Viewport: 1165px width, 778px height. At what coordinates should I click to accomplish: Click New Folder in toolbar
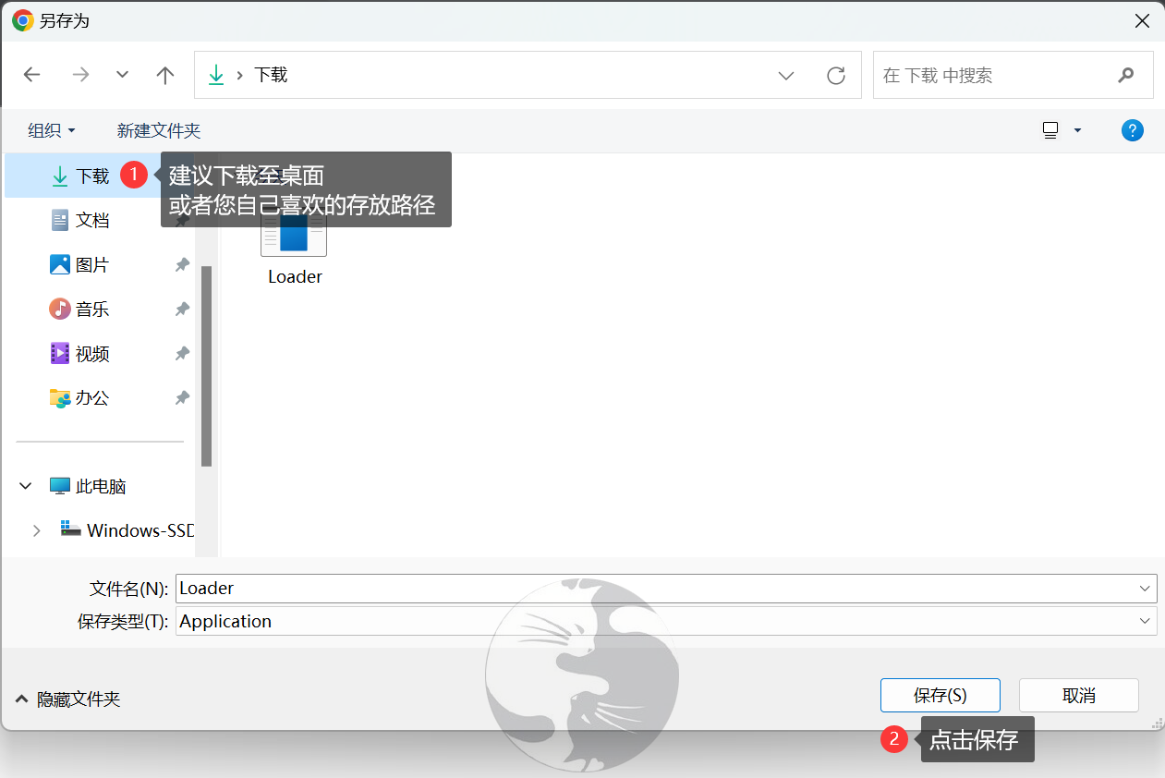[x=159, y=130]
